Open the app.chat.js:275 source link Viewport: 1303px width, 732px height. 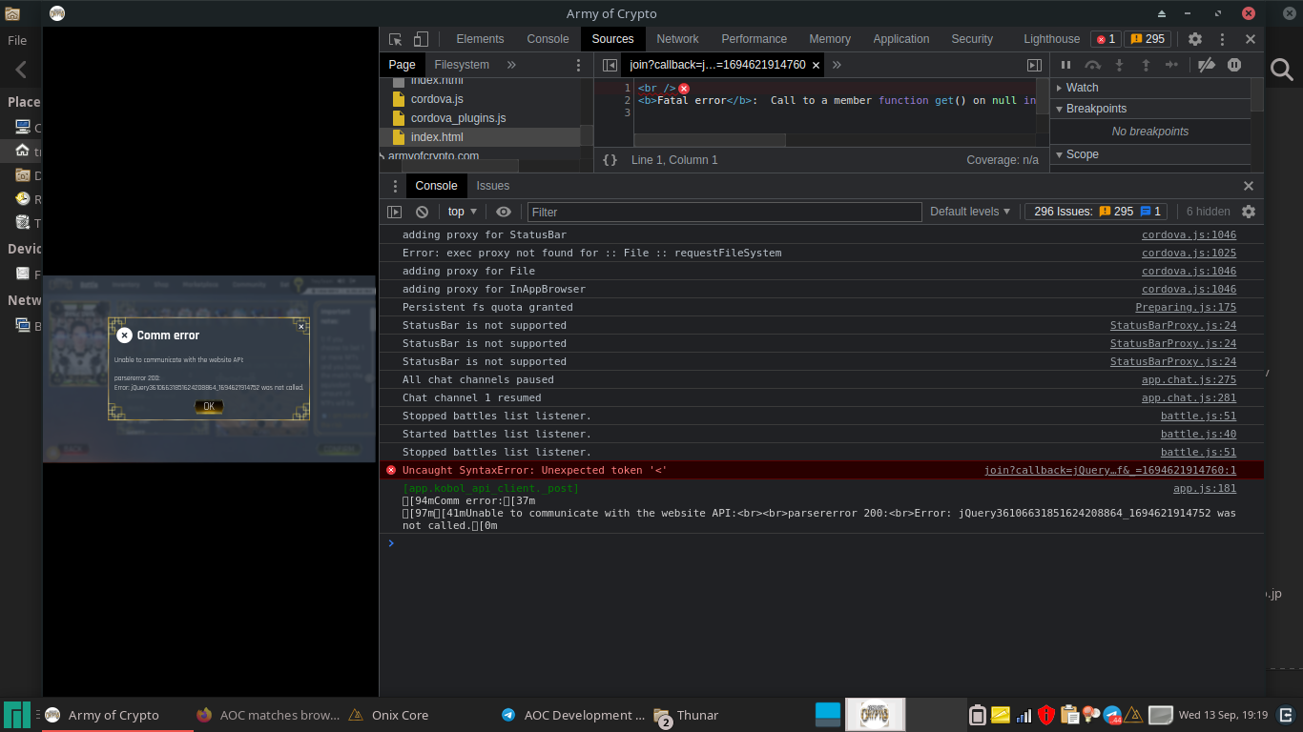1189,379
